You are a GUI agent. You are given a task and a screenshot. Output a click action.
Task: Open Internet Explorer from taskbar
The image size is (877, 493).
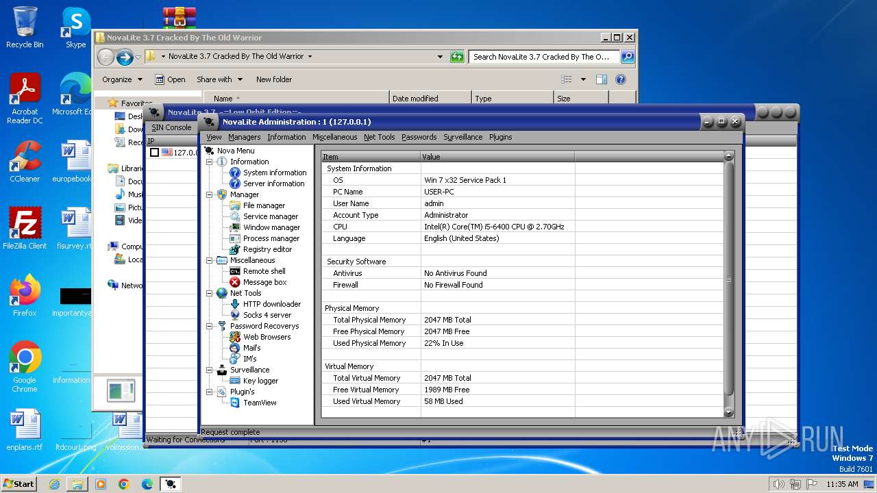click(54, 484)
